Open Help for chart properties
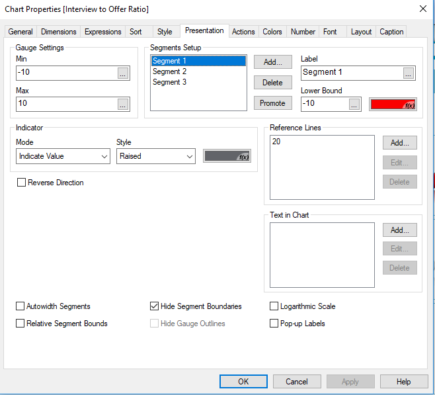 [x=404, y=381]
